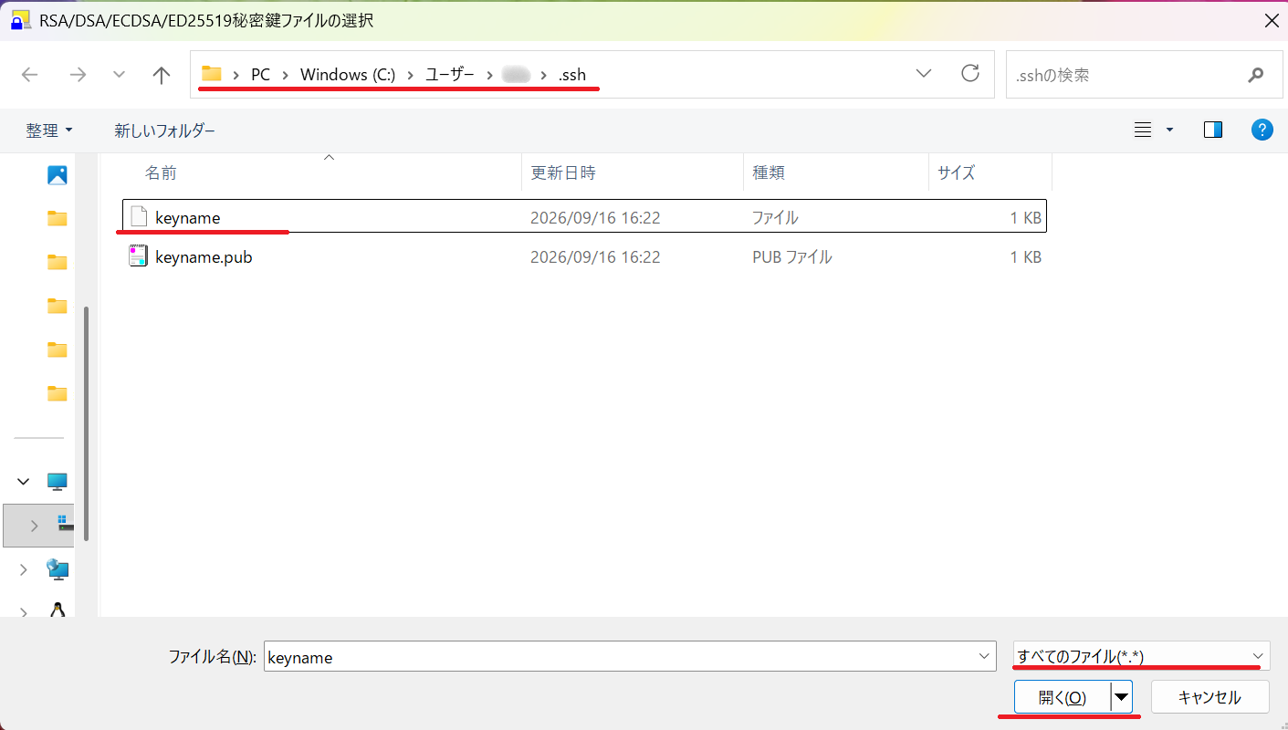Select the Pictures icon in sidebar
The width and height of the screenshot is (1288, 730).
click(x=58, y=175)
